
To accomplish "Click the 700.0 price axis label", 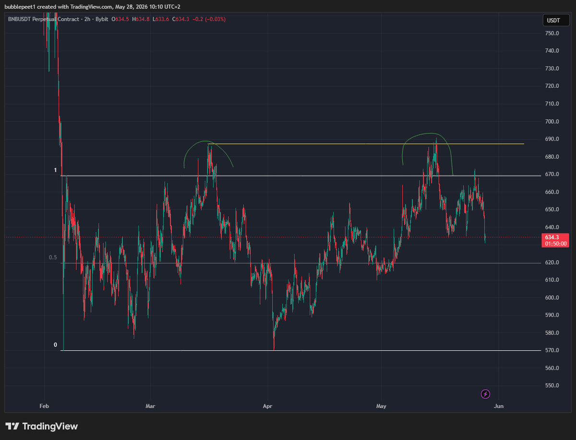I will [x=552, y=121].
